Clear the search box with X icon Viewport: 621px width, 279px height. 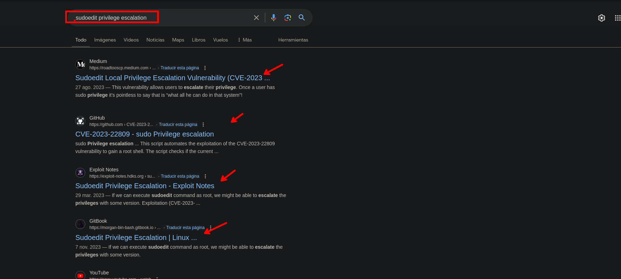(x=256, y=18)
